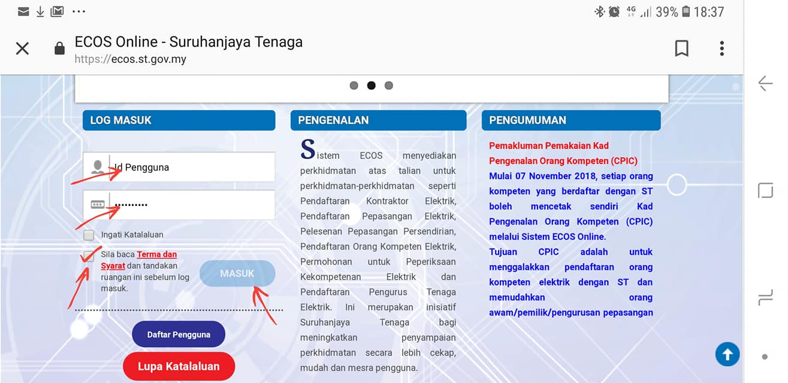
Task: Tap the Android home navigation button
Action: click(x=765, y=191)
